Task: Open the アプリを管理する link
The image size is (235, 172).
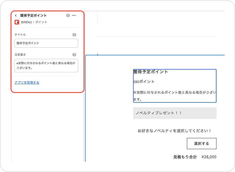Action: pos(27,83)
